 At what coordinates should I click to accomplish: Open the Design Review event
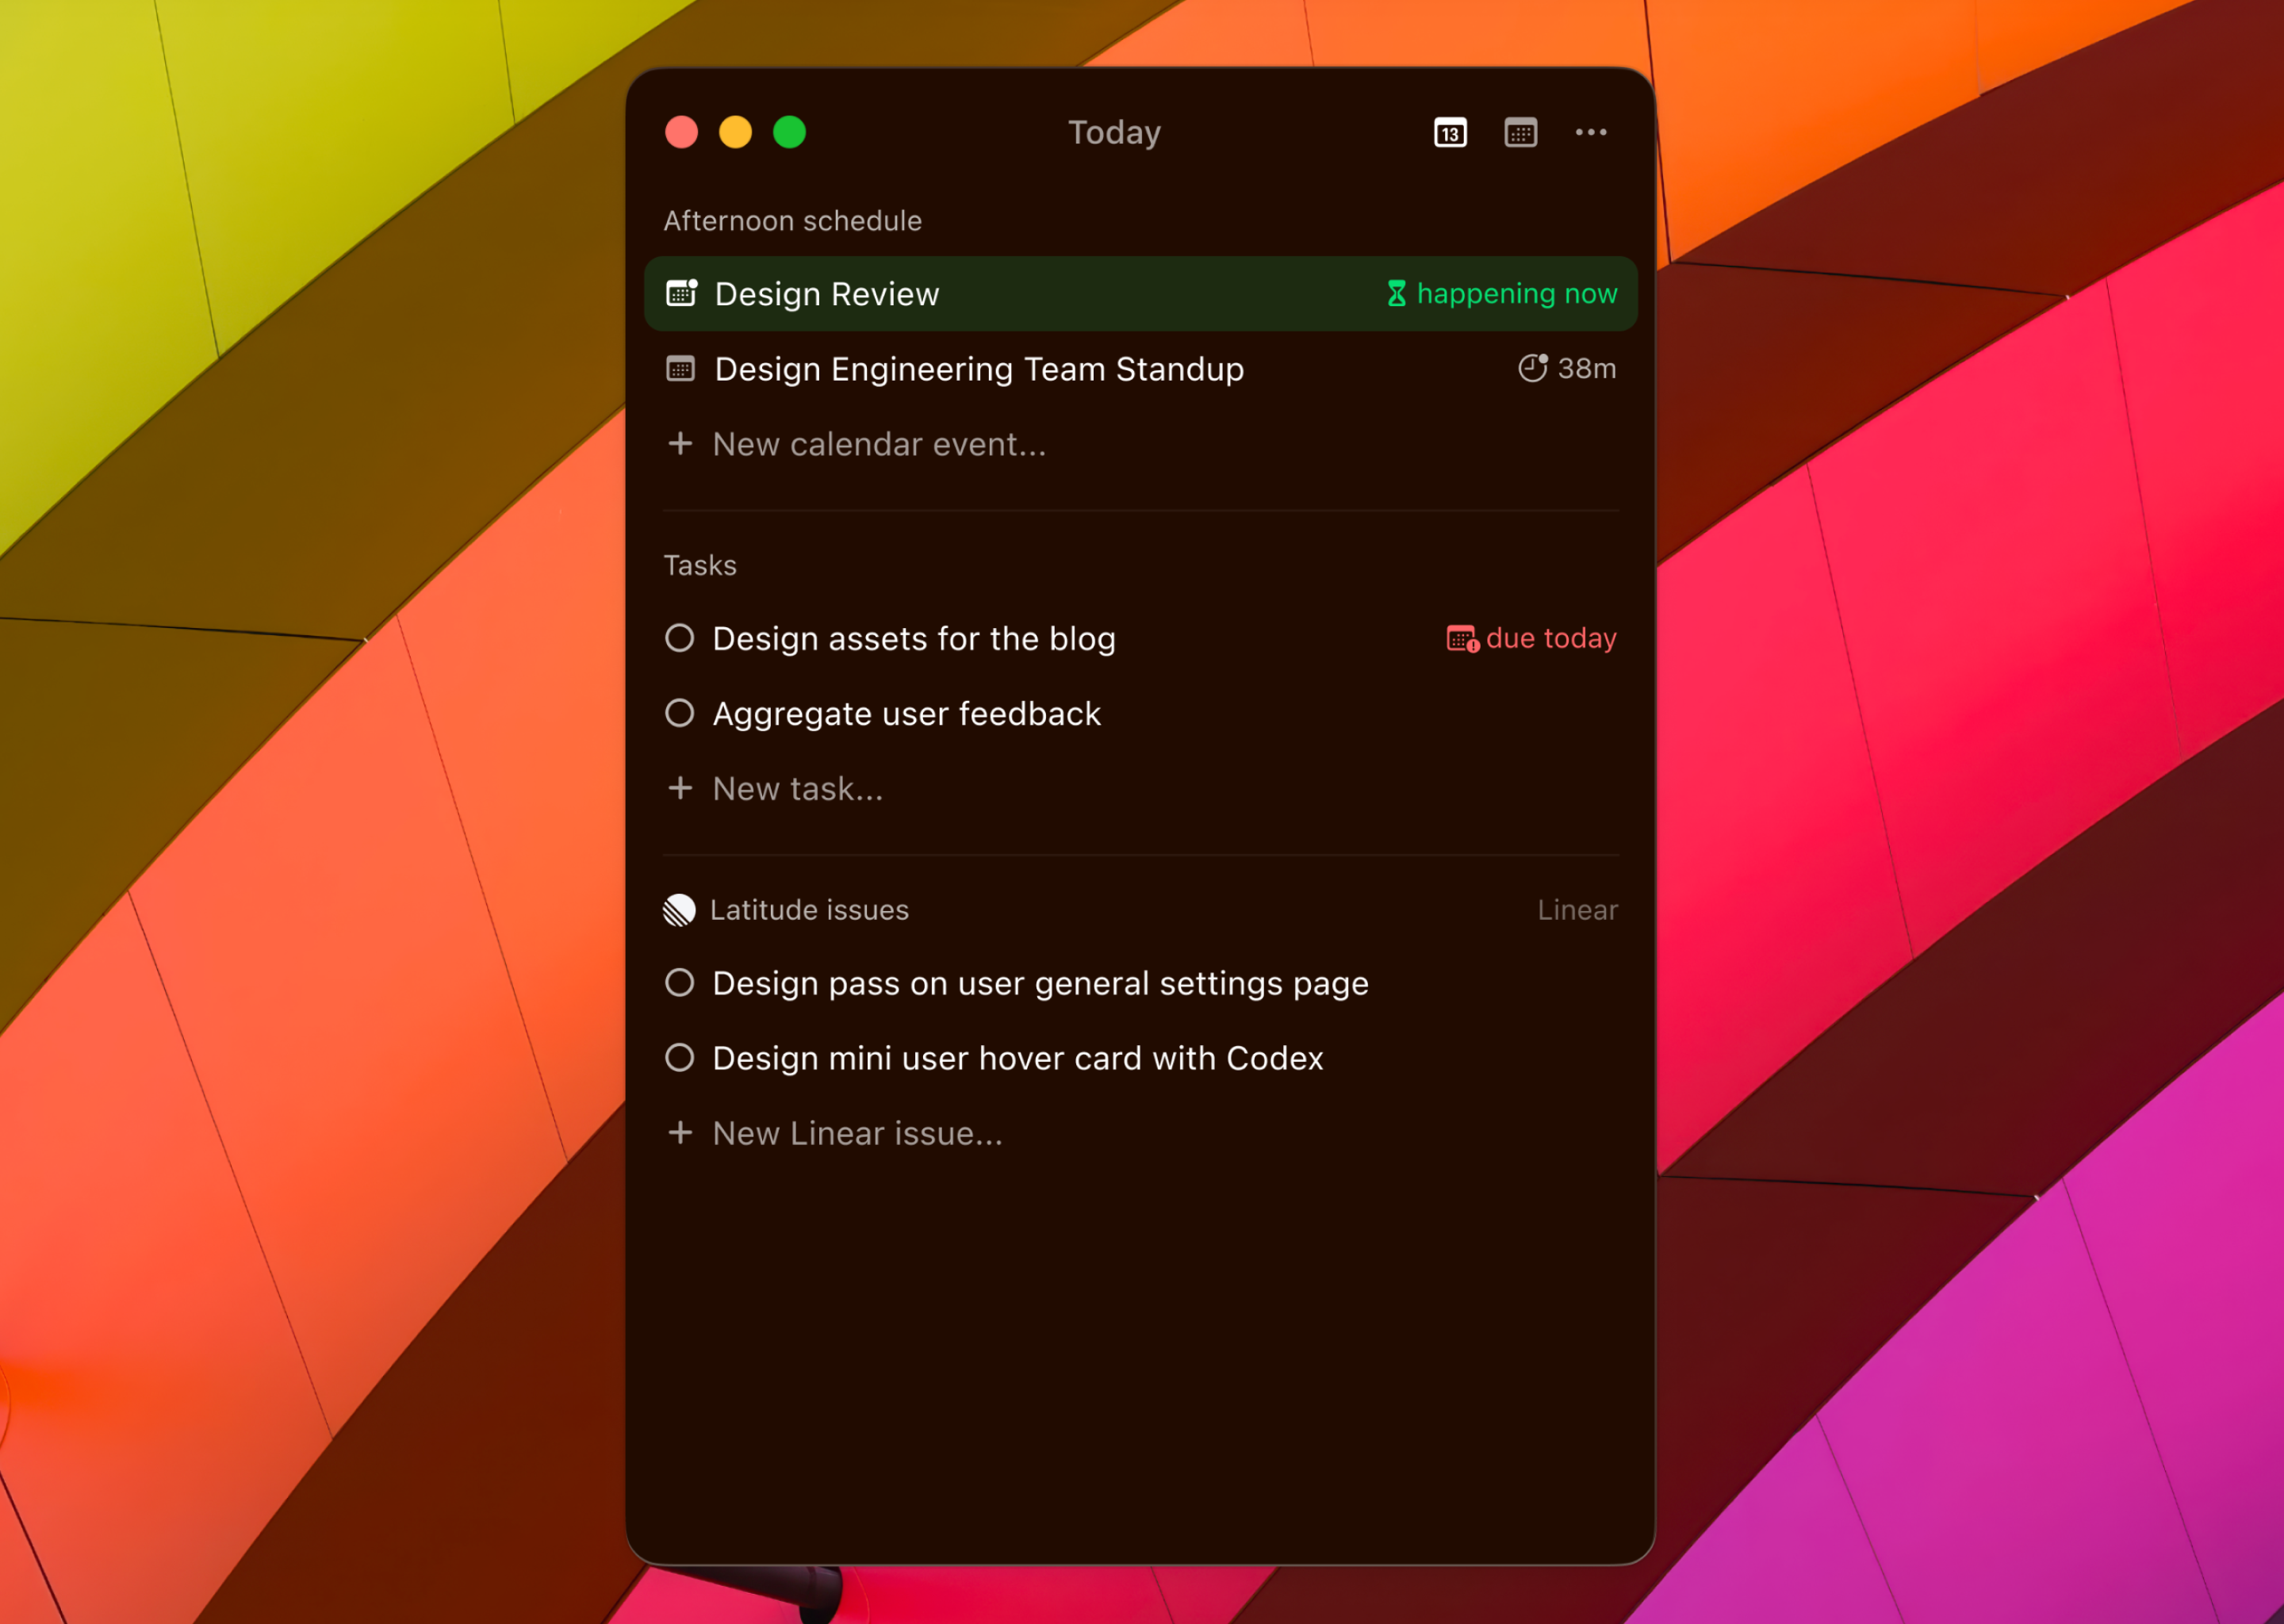coord(1141,293)
